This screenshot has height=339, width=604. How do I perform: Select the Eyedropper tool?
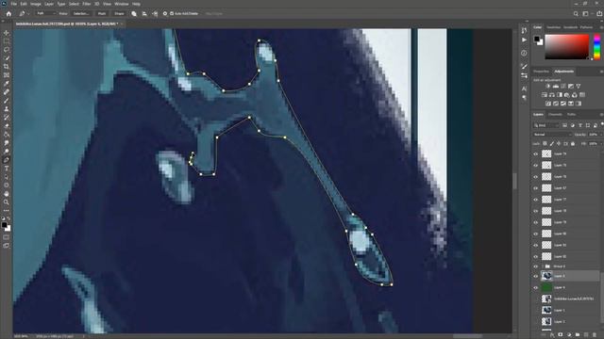coord(7,84)
